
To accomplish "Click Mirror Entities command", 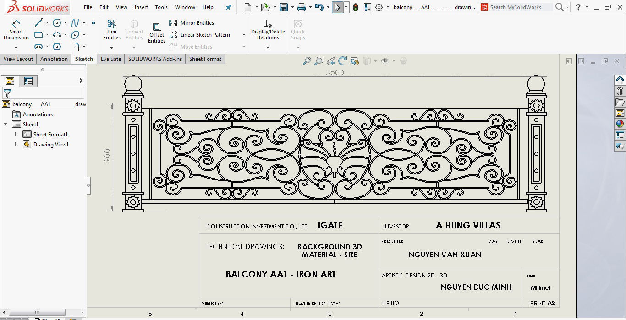I will (192, 23).
